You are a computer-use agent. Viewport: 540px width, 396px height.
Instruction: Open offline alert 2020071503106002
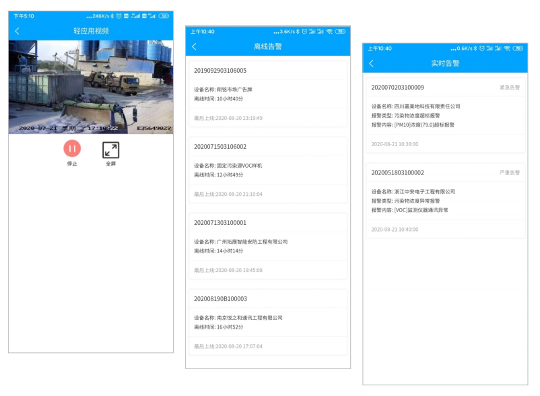point(268,169)
